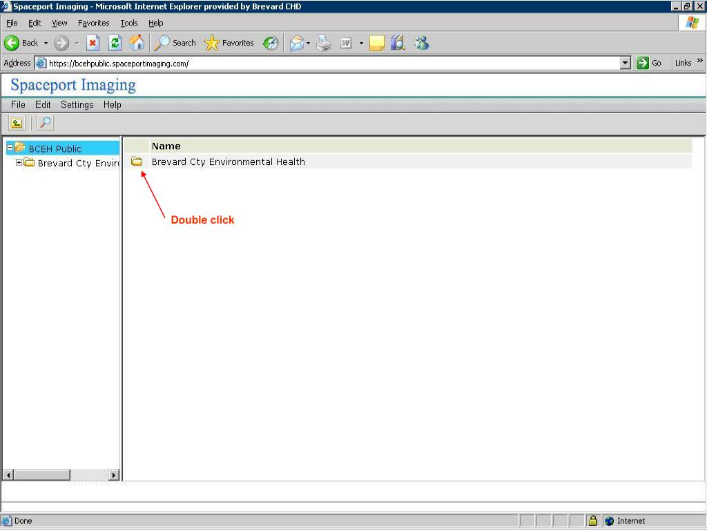Select BCEH Public in the folder tree
Image resolution: width=707 pixels, height=530 pixels.
click(x=55, y=149)
